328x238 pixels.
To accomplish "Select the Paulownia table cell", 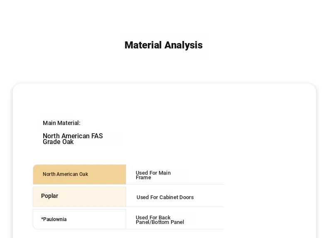I will click(79, 219).
